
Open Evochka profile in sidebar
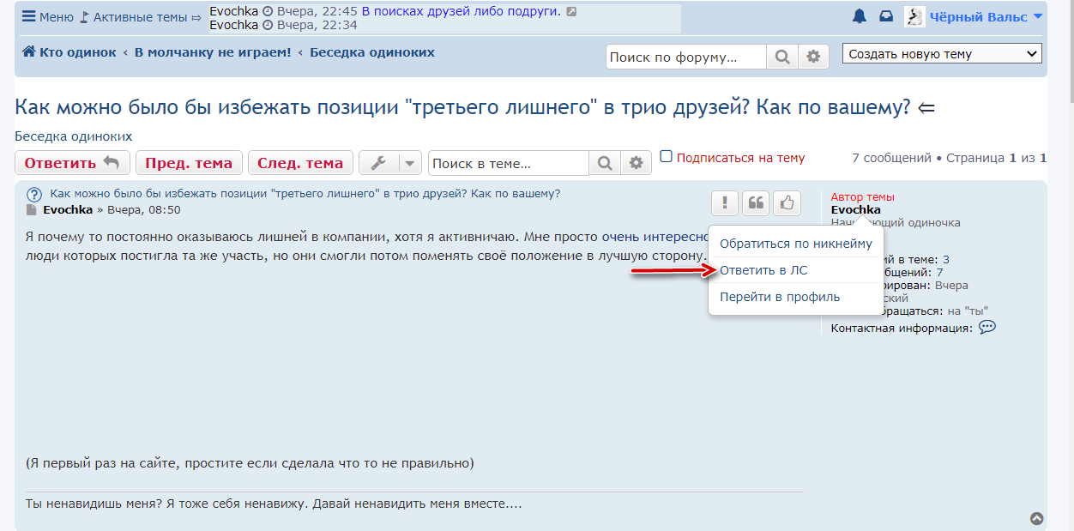pos(855,209)
